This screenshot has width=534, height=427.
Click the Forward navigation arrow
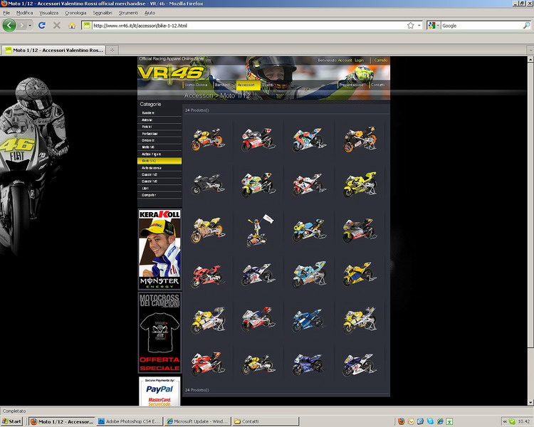coord(22,25)
